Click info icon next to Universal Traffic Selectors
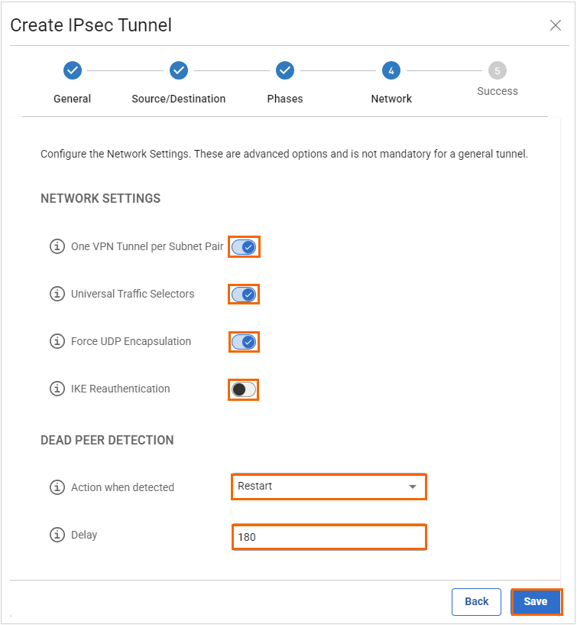The height and width of the screenshot is (625, 577). click(57, 295)
